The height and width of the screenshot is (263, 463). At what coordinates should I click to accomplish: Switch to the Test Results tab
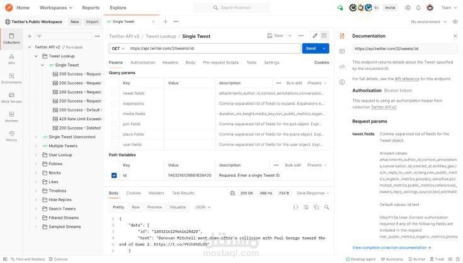(183, 193)
